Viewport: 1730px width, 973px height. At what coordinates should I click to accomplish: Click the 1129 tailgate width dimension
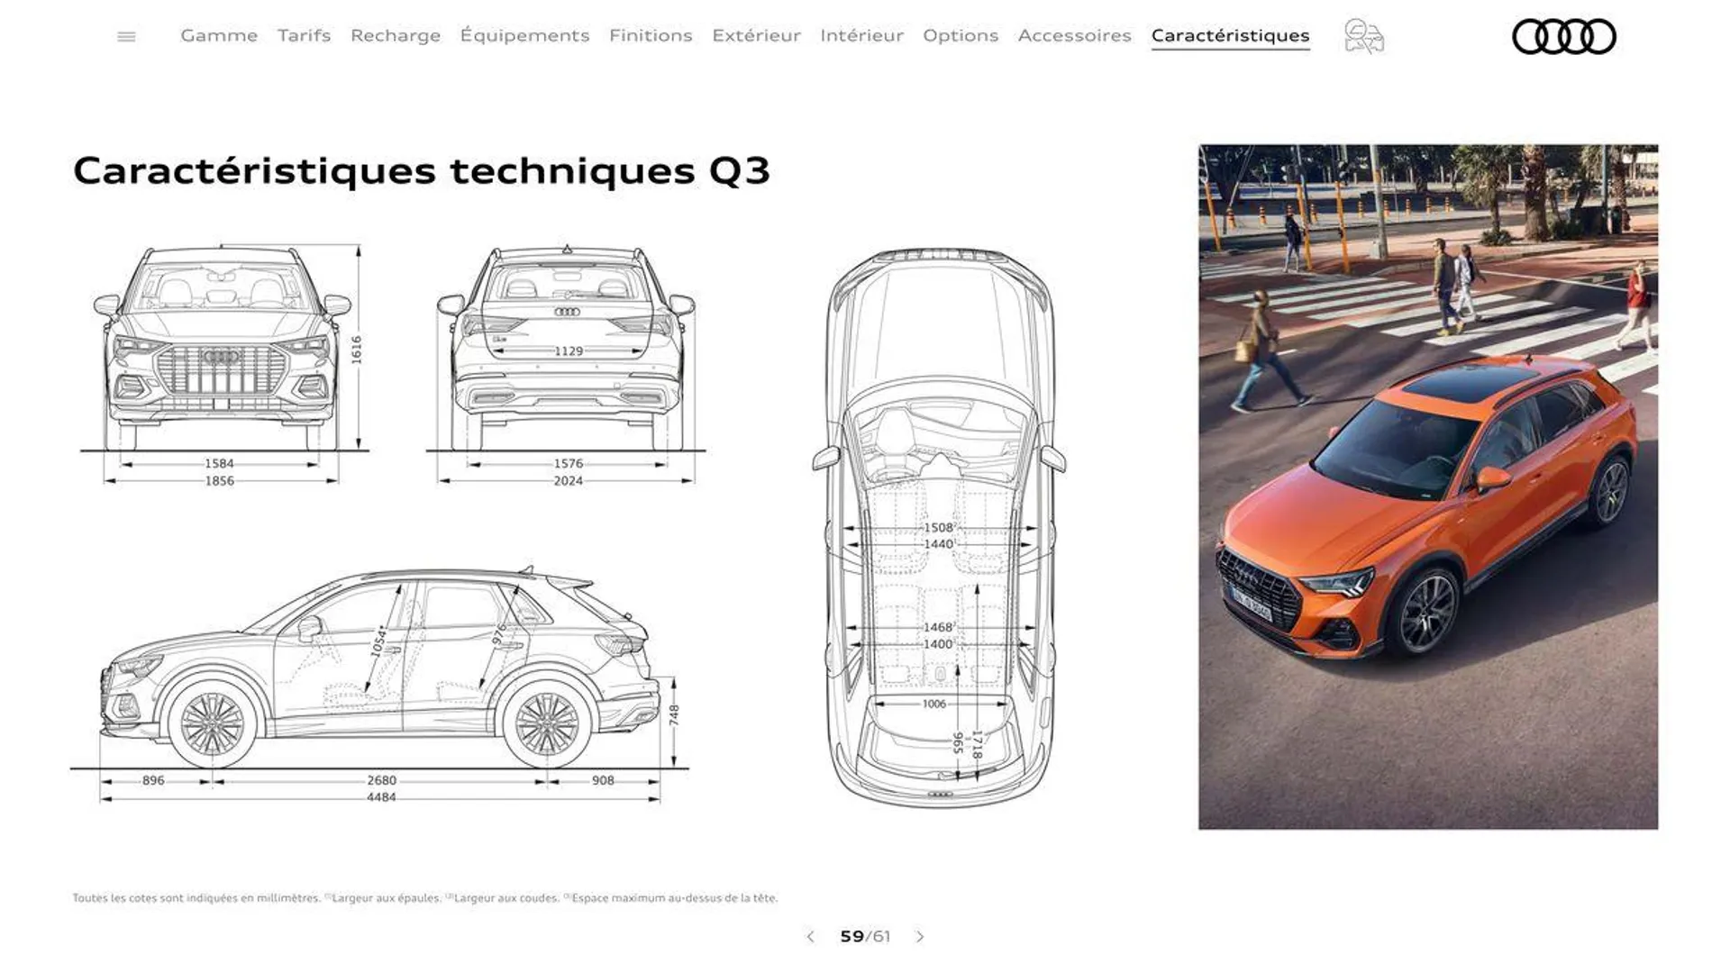click(x=568, y=351)
